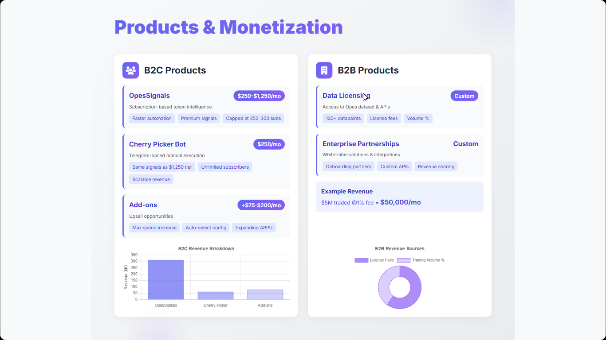Click the +$75-$200/mo add-ons badge
This screenshot has height=340, width=606.
coord(261,205)
